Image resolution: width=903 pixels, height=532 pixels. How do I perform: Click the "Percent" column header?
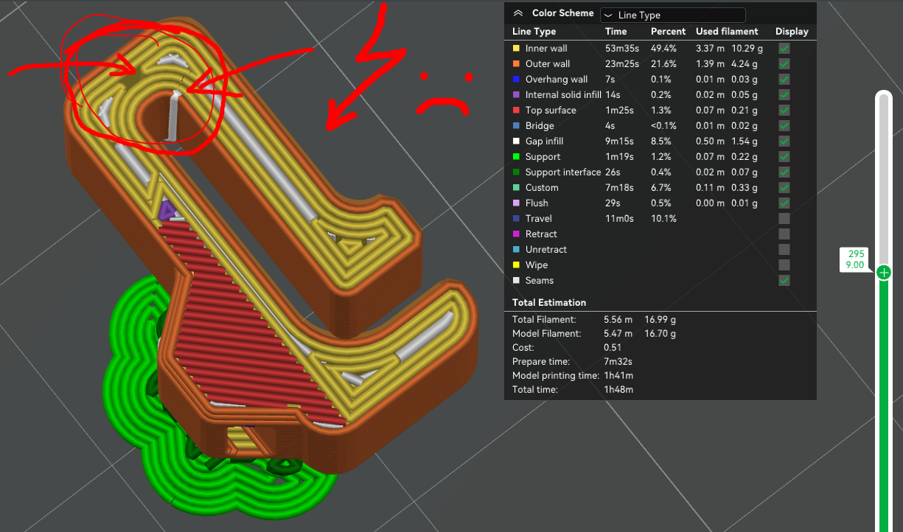tap(668, 32)
